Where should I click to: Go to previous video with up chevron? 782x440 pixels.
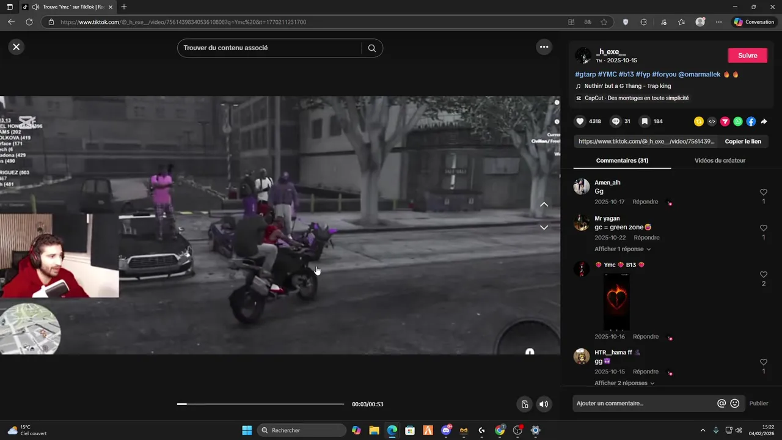click(544, 205)
